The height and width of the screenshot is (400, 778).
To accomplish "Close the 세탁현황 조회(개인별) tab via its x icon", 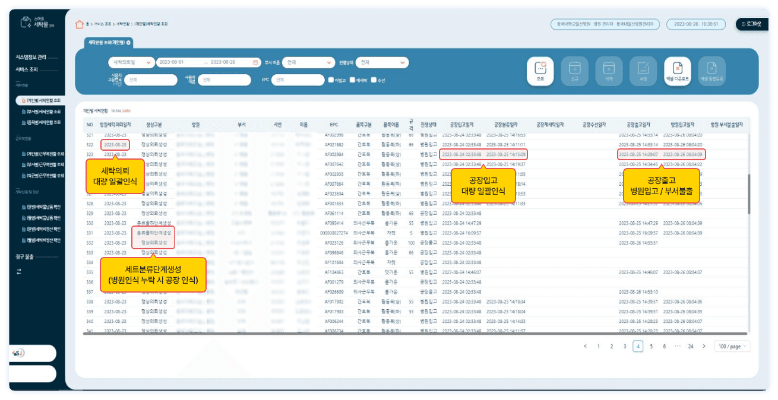I will click(x=128, y=43).
